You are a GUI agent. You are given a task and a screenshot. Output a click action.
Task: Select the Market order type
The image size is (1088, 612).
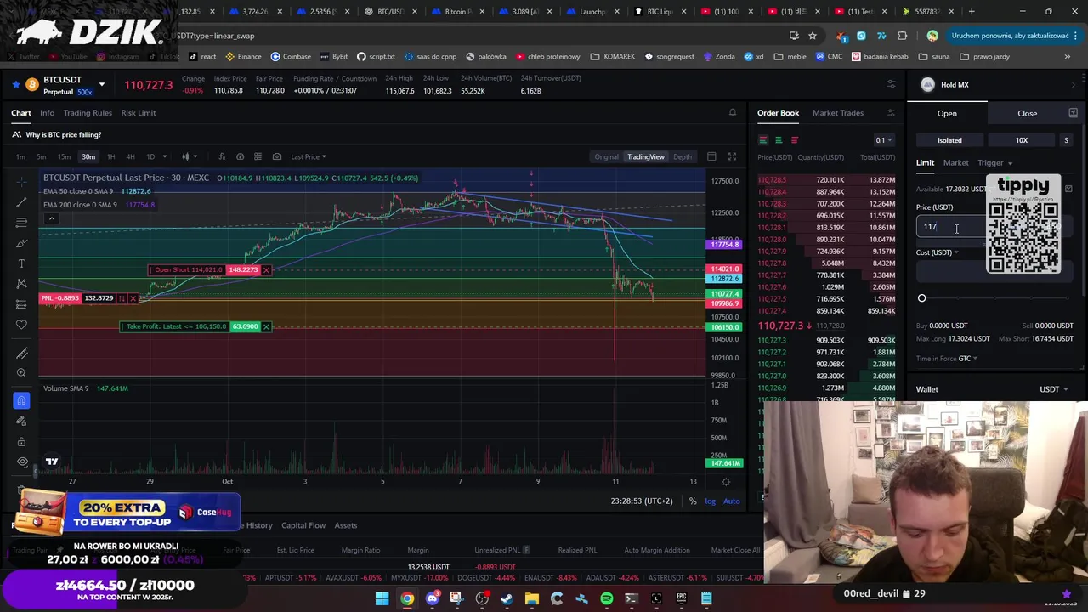click(955, 162)
